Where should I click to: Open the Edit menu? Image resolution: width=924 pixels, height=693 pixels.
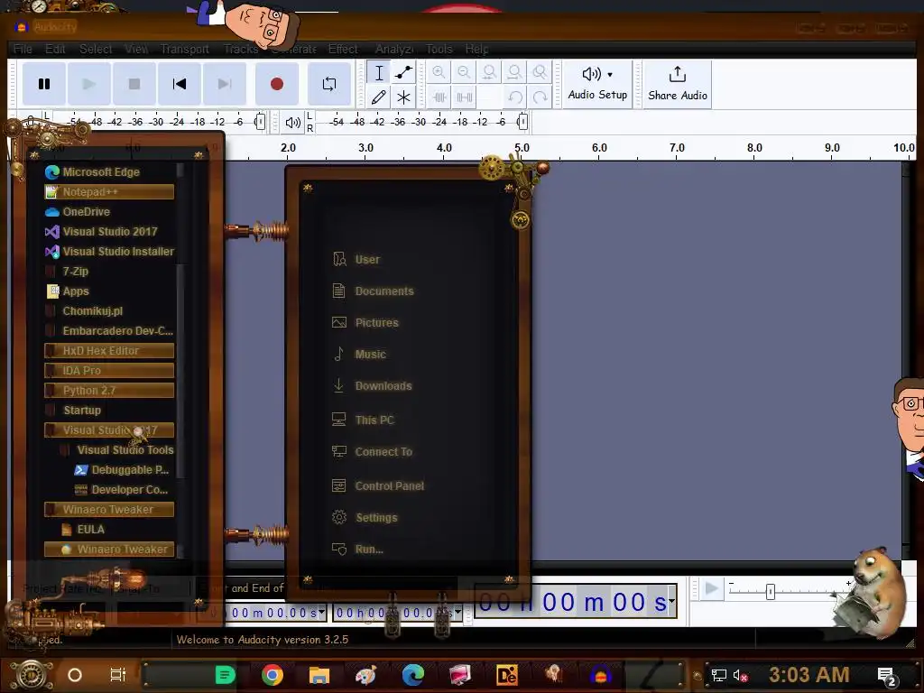[55, 49]
